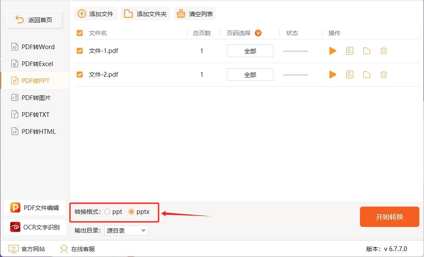
Task: Open 在线客服 customer service
Action: tap(64, 249)
